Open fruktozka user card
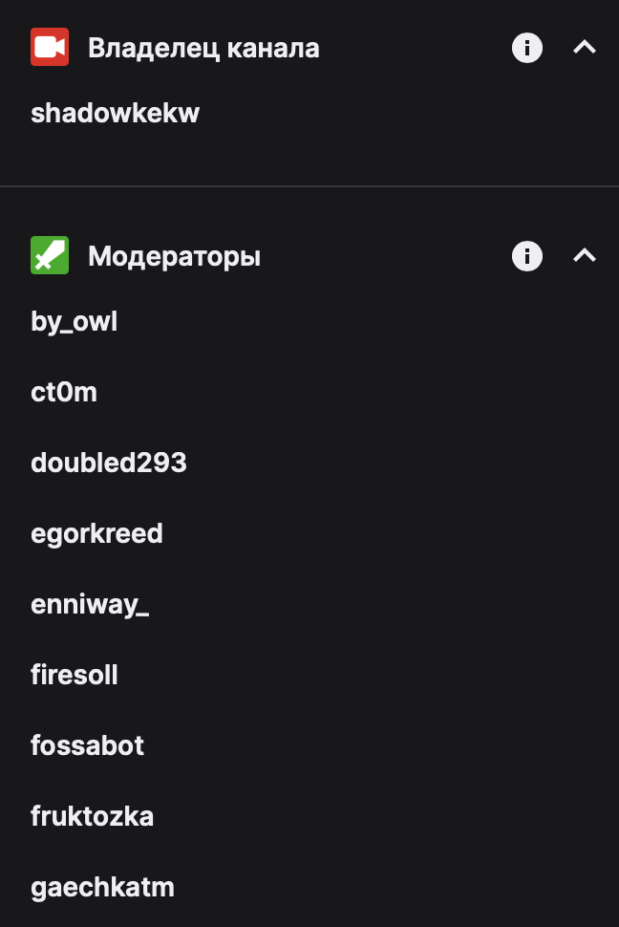The image size is (619, 927). (92, 816)
